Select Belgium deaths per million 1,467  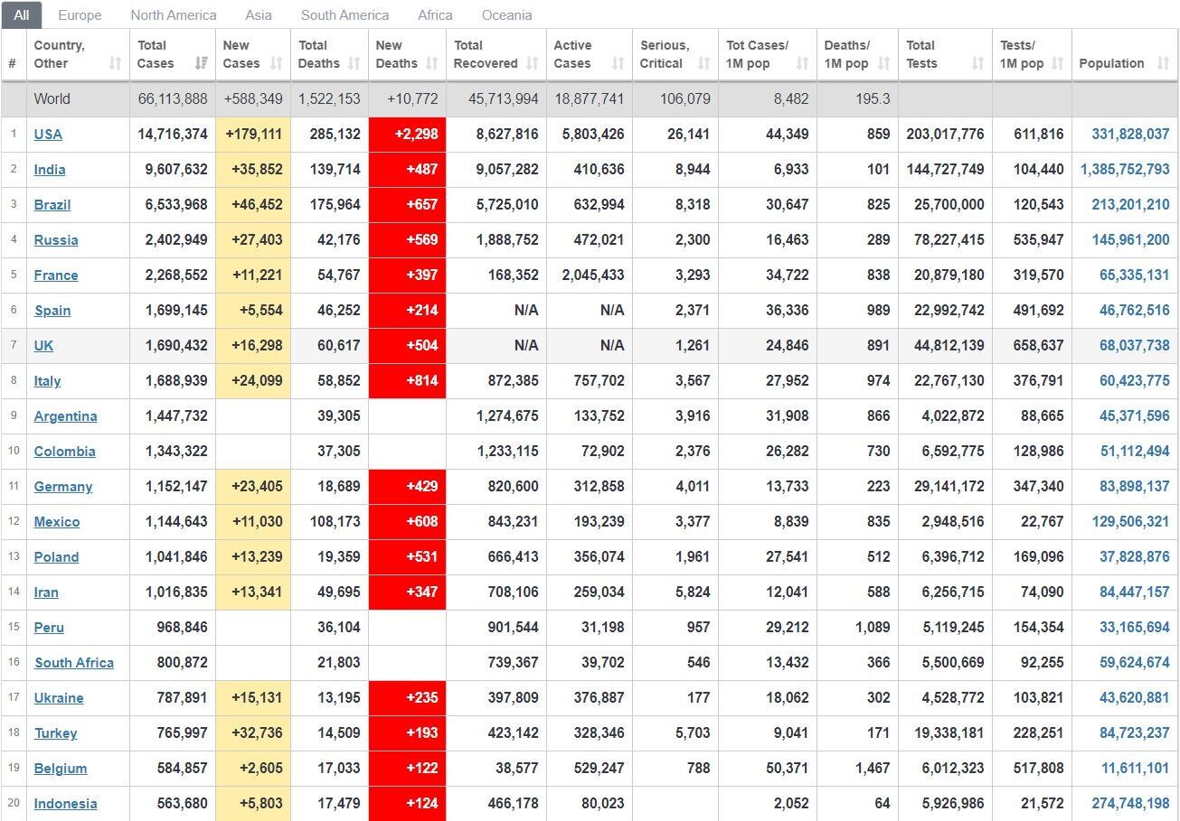coord(872,768)
